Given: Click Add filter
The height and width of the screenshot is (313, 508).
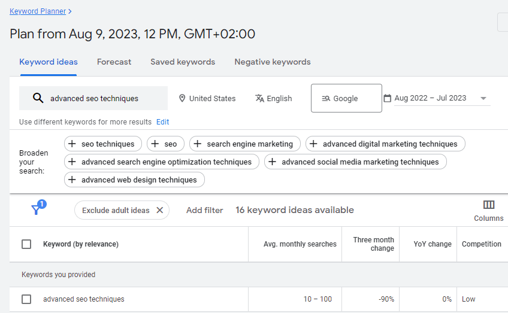Looking at the screenshot, I should (204, 210).
